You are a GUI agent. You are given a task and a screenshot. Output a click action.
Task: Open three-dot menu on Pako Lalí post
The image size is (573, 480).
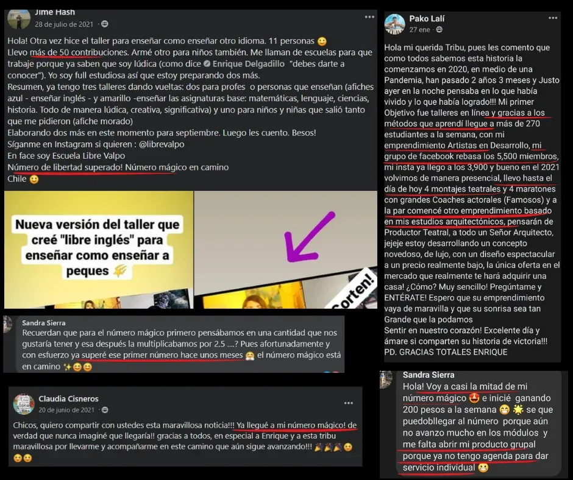click(x=552, y=18)
